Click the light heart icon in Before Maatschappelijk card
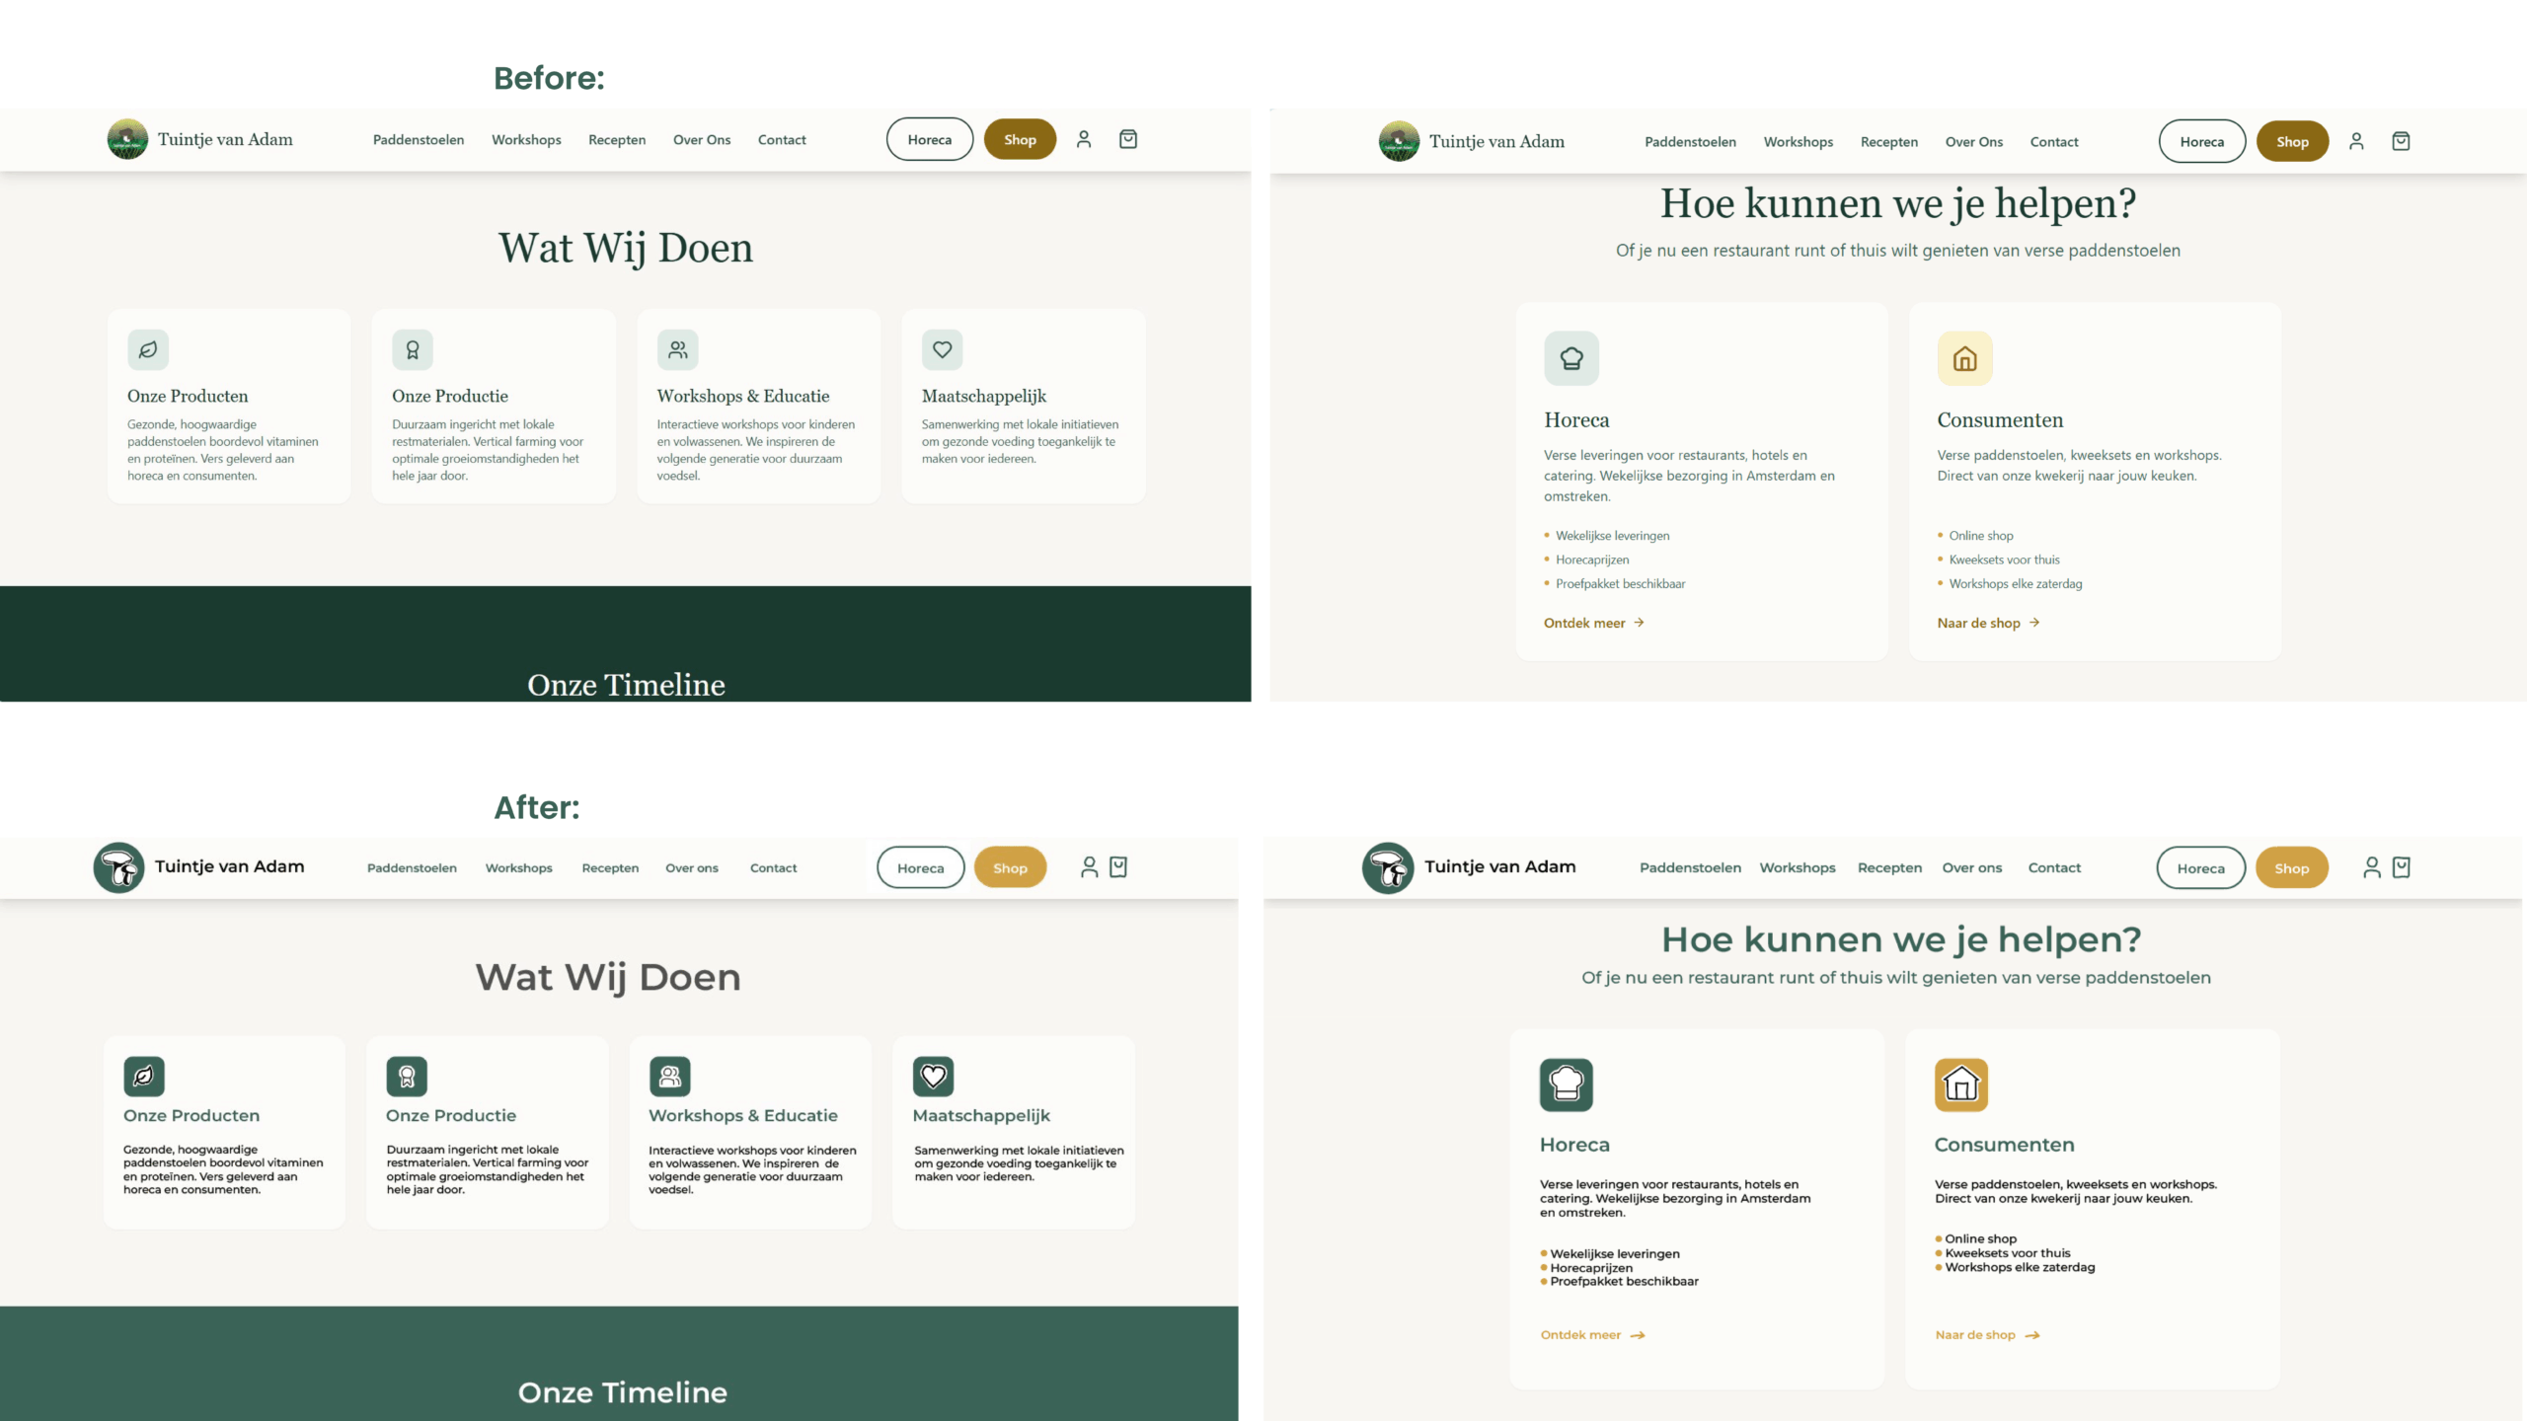This screenshot has height=1421, width=2527. pyautogui.click(x=943, y=349)
